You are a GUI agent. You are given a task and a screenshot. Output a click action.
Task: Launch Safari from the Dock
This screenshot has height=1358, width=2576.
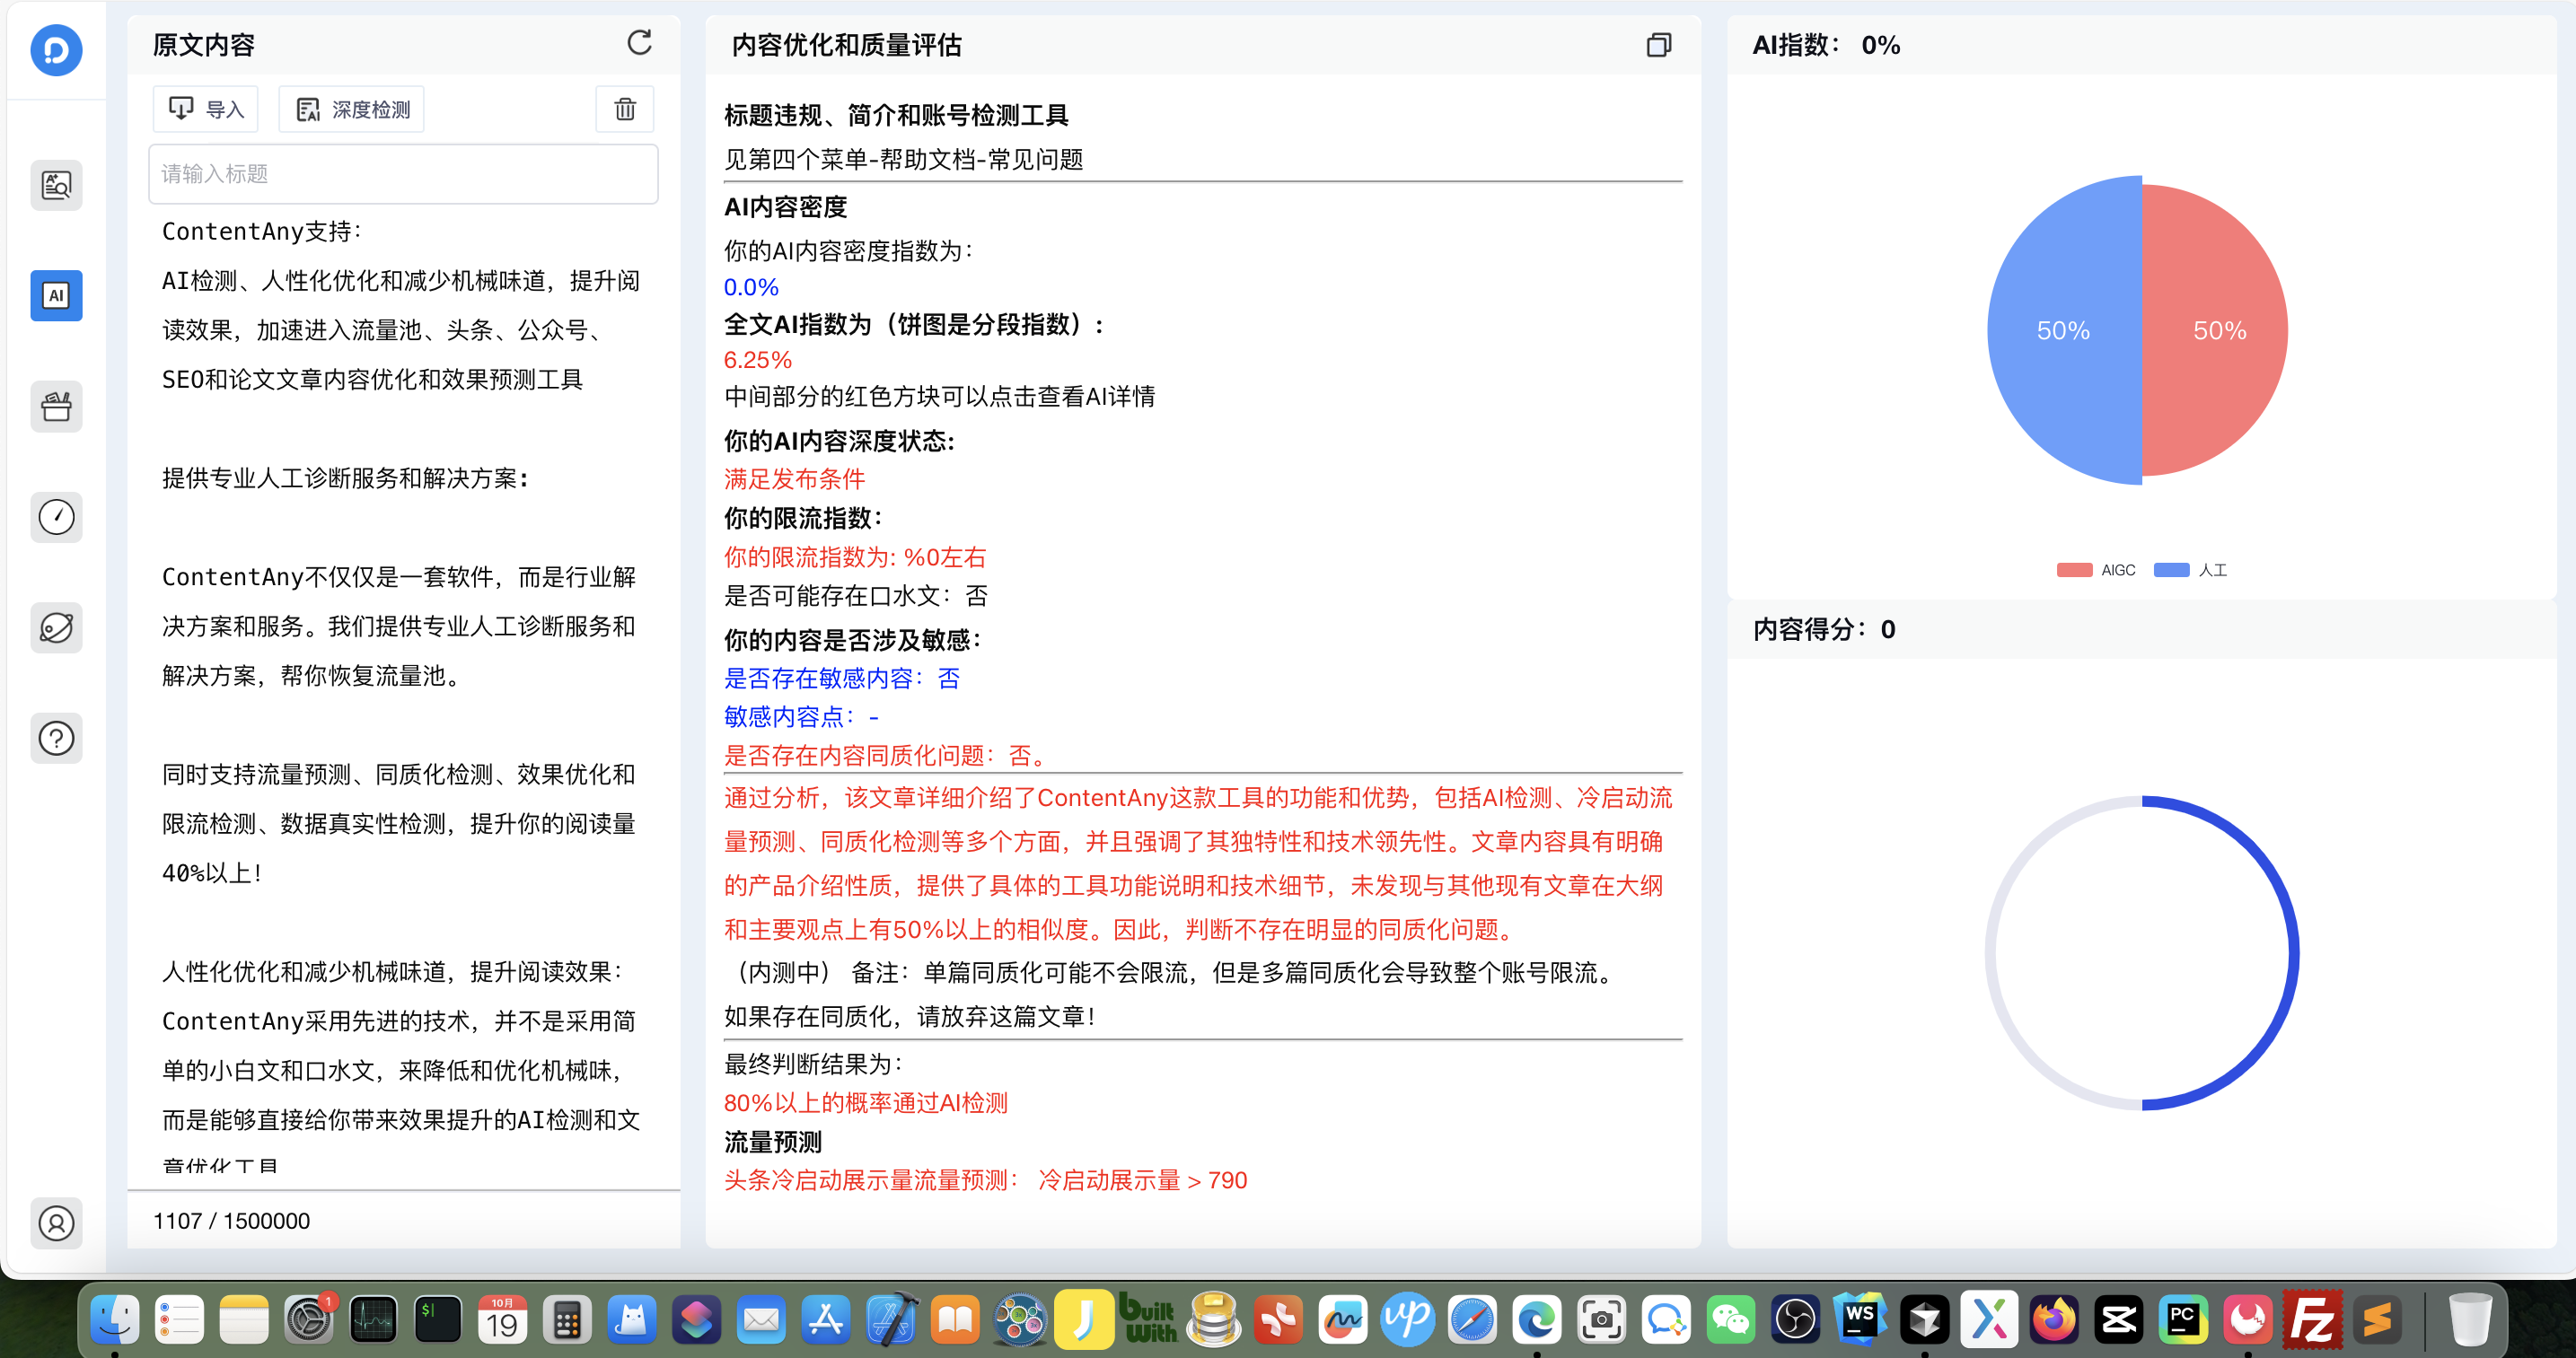(1473, 1319)
